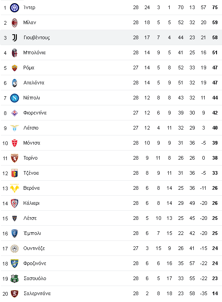Open the Αταλάντα team link

[x=34, y=83]
